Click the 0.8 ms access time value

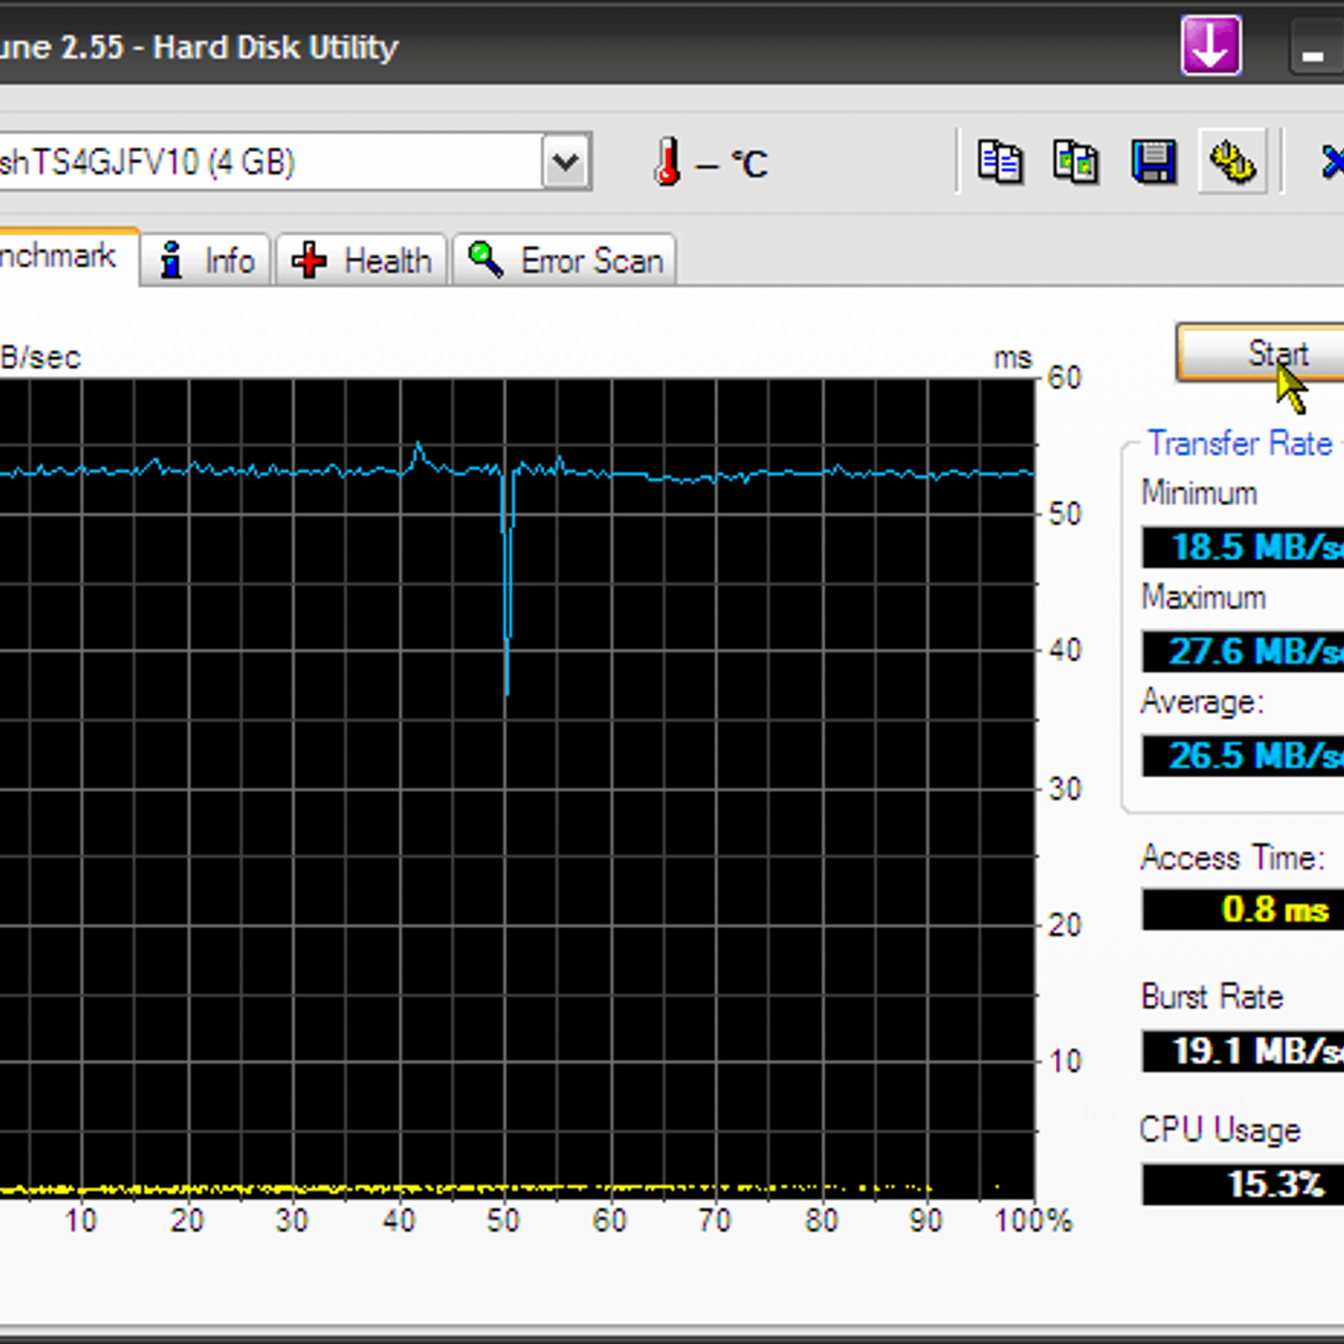click(1243, 909)
